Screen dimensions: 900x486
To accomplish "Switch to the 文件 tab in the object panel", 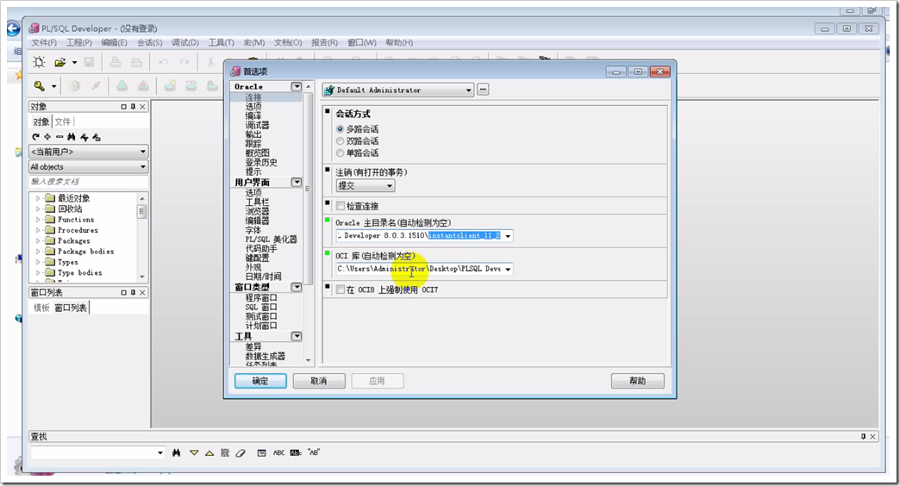I will click(63, 121).
